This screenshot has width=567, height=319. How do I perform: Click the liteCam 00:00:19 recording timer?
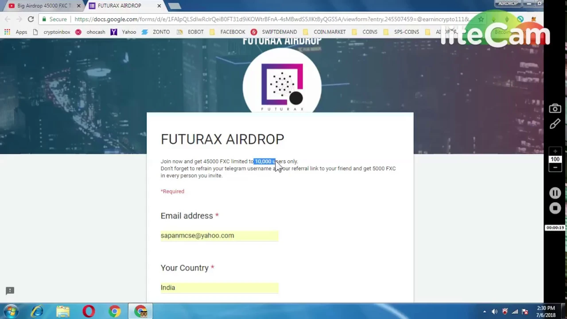[555, 228]
